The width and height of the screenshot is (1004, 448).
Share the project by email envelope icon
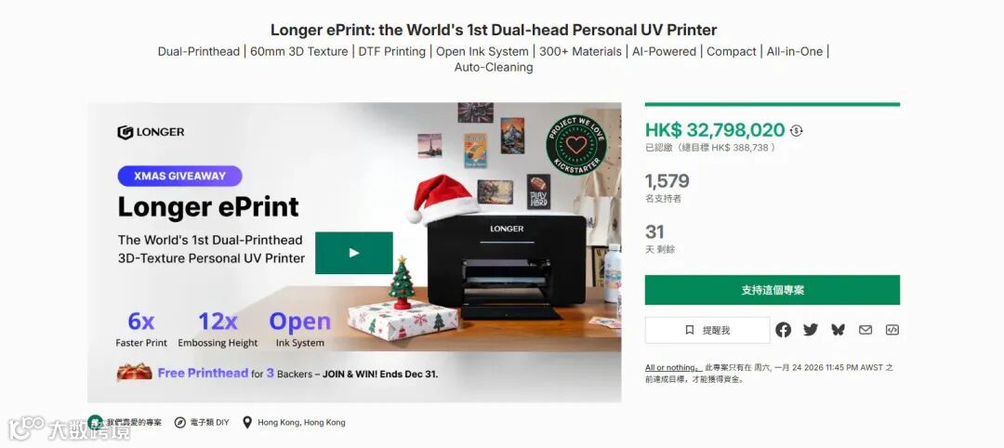click(x=865, y=330)
